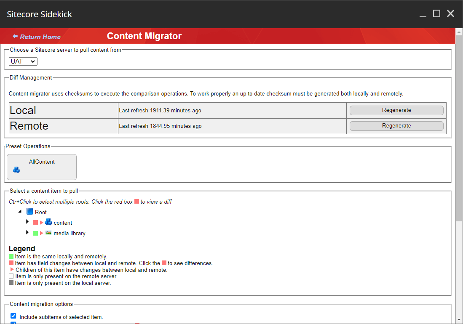463x324 pixels.
Task: Open the UAT server dropdown
Action: [x=23, y=61]
